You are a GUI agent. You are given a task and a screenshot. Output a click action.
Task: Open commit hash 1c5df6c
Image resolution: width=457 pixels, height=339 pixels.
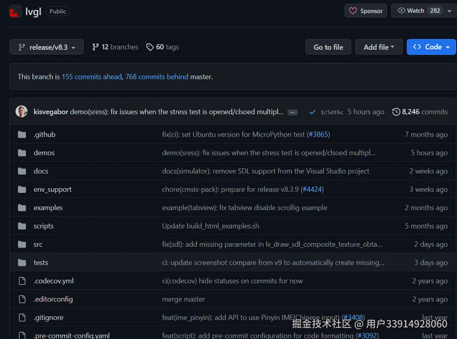(332, 112)
